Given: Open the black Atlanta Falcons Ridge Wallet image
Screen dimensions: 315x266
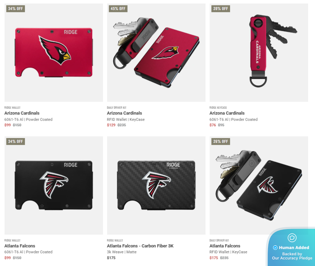Looking at the screenshot, I should (x=54, y=185).
